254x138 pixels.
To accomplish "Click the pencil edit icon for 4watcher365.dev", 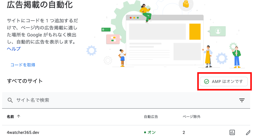I will click(248, 132).
